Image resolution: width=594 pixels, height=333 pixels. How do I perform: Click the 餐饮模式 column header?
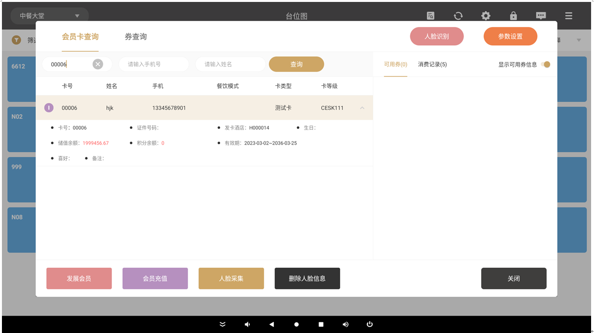pyautogui.click(x=228, y=86)
